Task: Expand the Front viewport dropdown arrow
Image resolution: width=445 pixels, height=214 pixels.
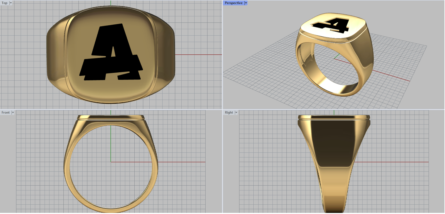Action: click(x=13, y=113)
